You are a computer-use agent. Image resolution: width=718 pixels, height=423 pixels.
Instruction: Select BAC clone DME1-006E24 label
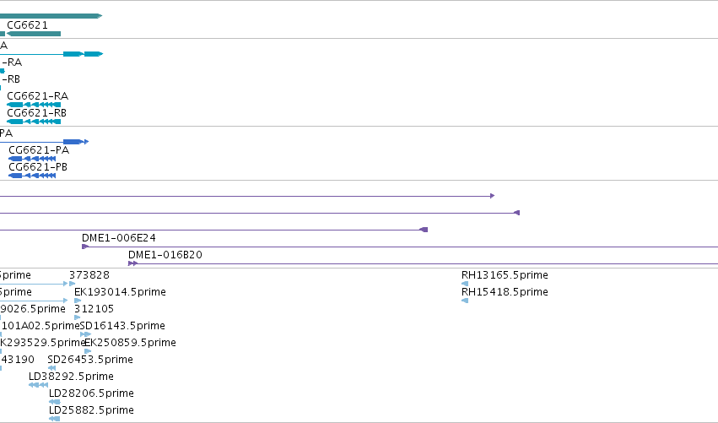[119, 238]
